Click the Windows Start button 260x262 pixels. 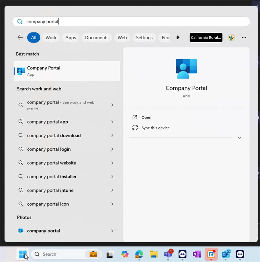coord(23,254)
